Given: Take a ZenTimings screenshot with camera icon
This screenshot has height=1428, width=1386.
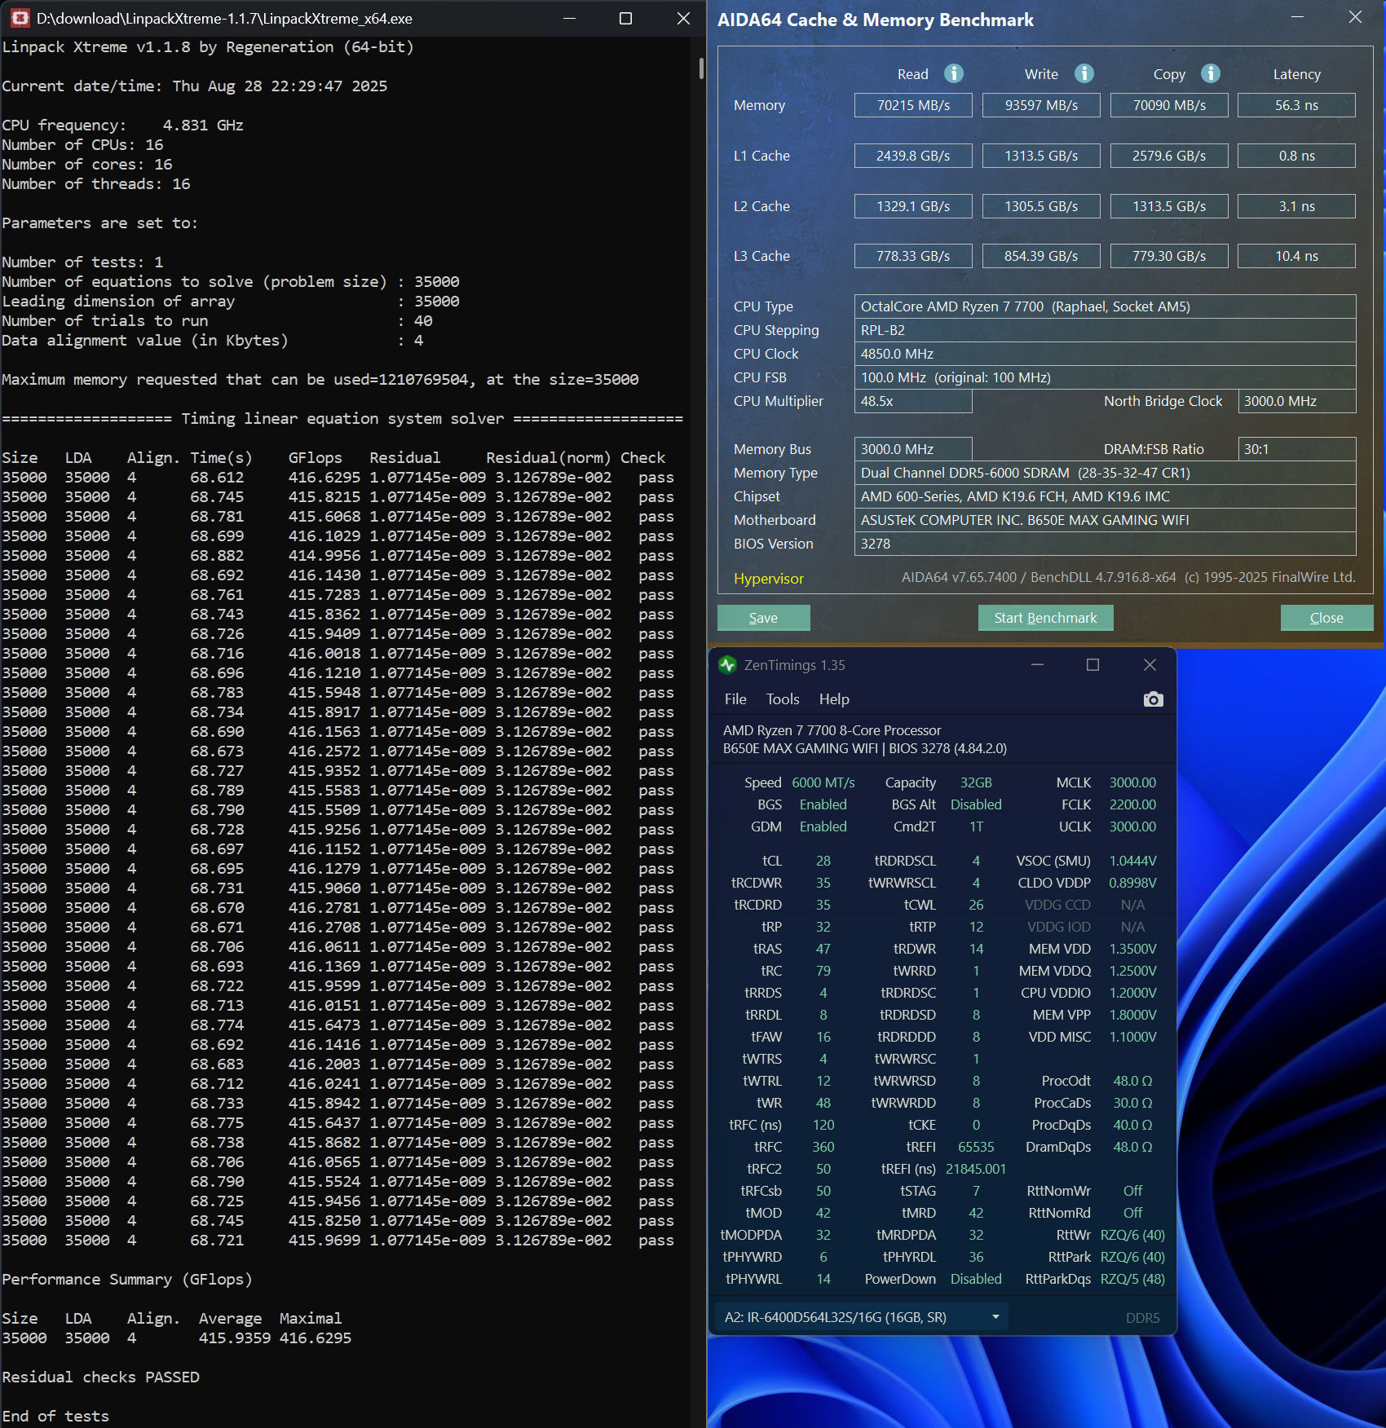Looking at the screenshot, I should (x=1153, y=699).
